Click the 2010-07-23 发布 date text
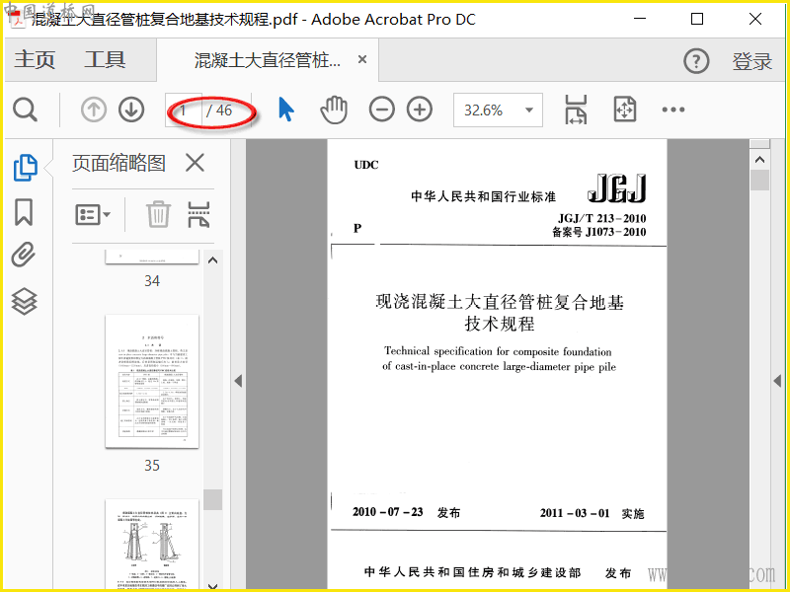This screenshot has width=790, height=592. pos(406,512)
